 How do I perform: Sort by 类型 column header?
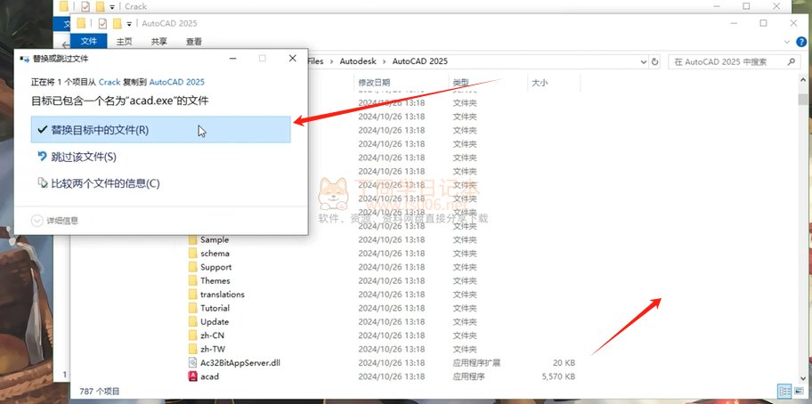461,82
